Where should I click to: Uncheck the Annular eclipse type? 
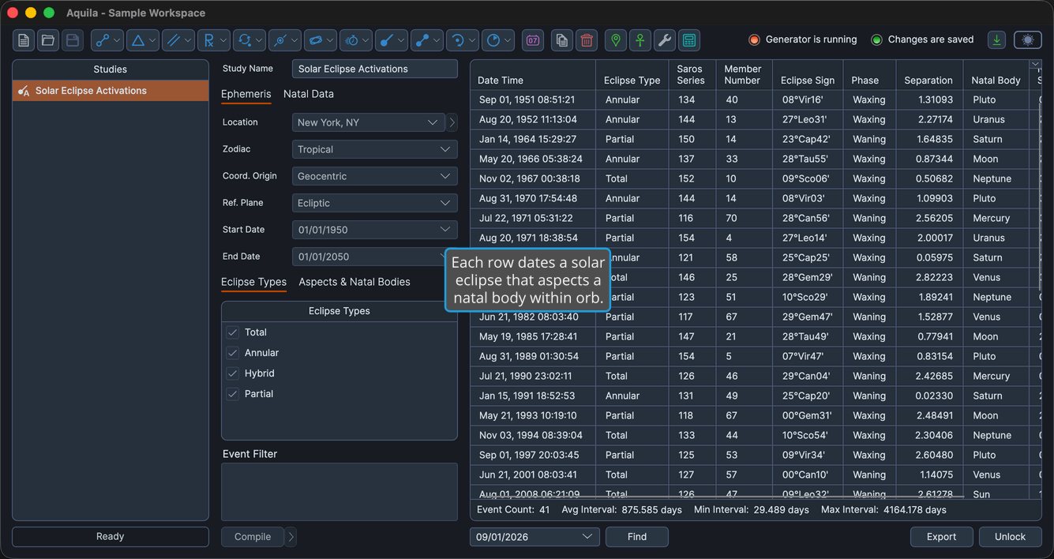coord(233,353)
